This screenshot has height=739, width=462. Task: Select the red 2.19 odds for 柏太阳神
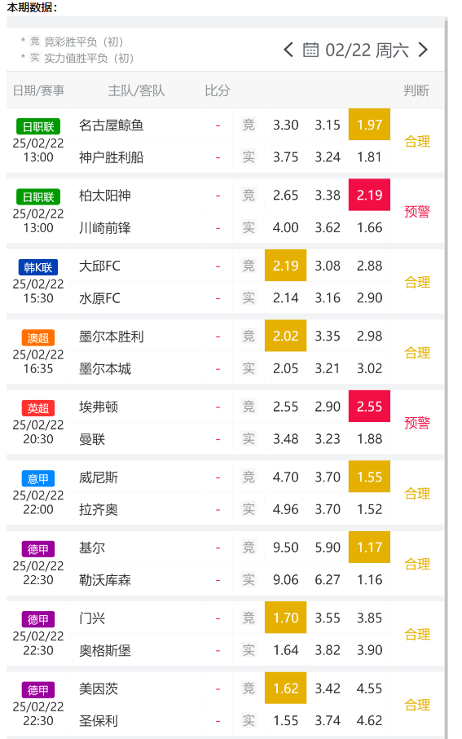coord(369,195)
